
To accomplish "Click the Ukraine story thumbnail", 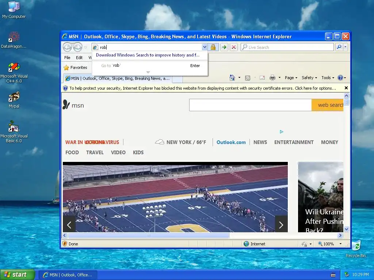I will click(x=321, y=197).
